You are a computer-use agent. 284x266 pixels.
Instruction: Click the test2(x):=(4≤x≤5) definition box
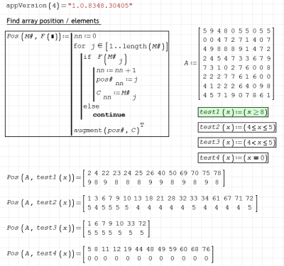[237, 127]
